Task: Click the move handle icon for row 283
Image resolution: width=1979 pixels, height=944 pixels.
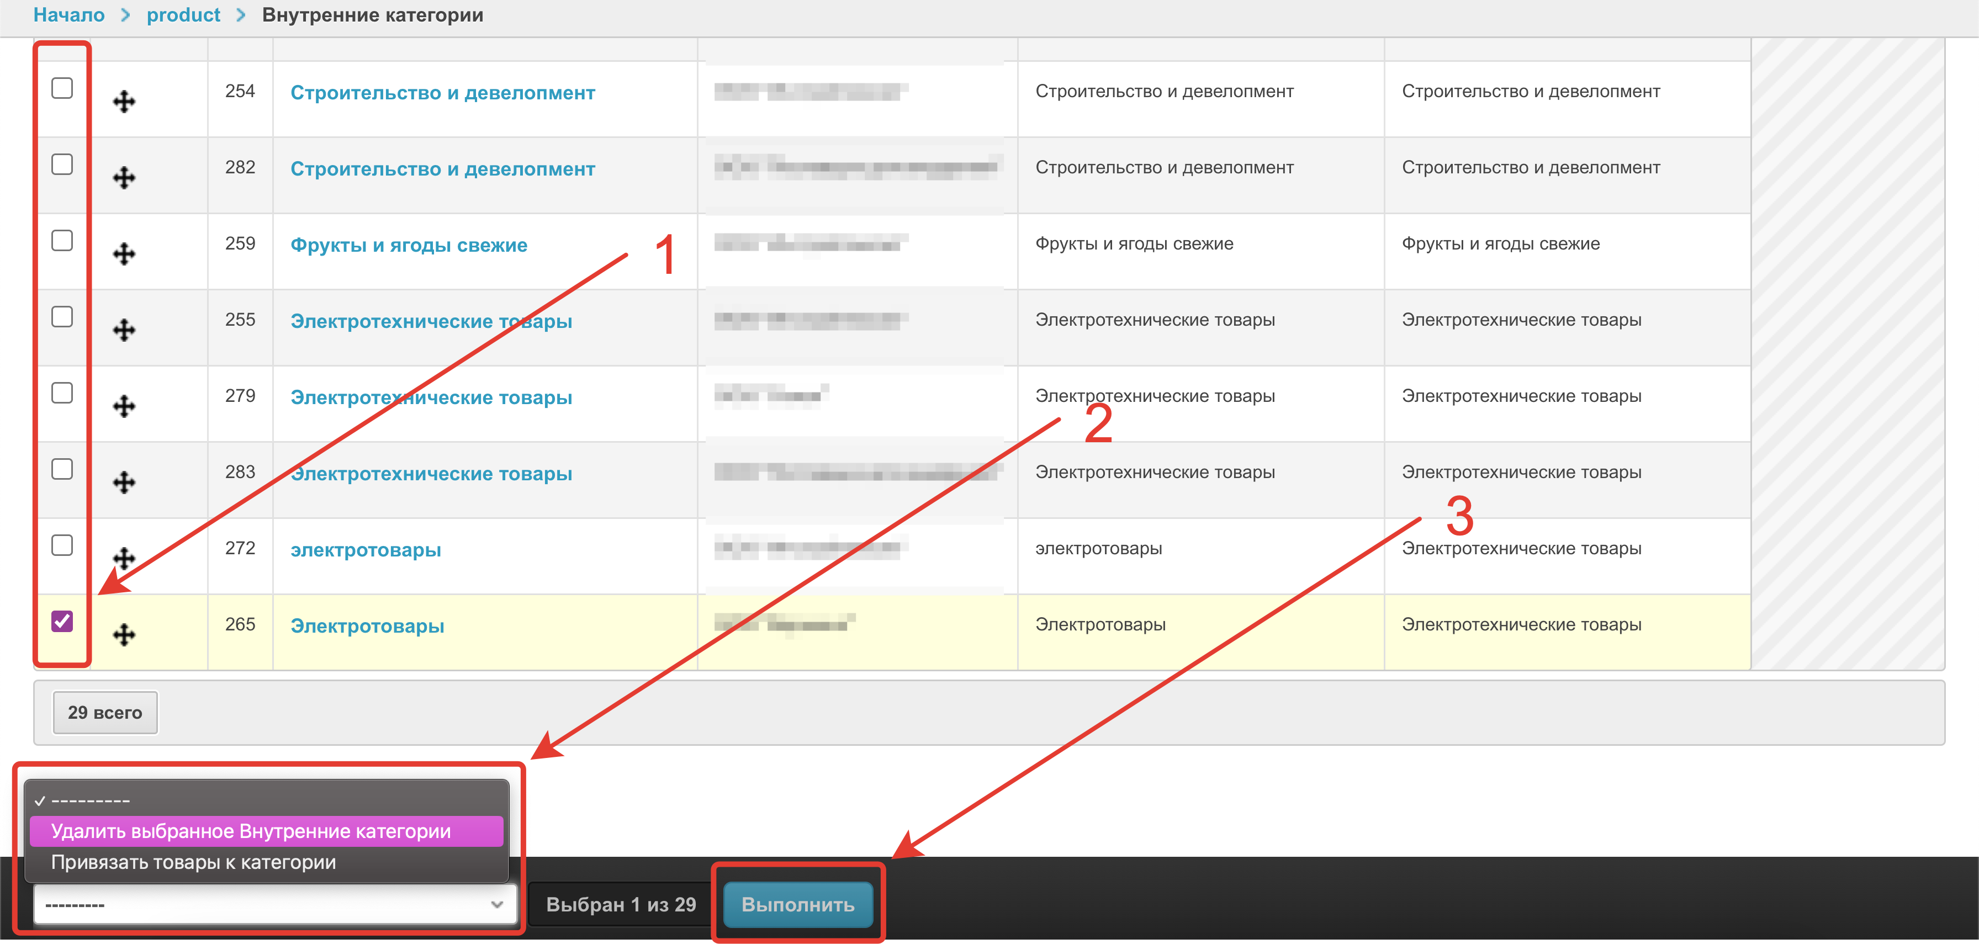Action: pos(124,481)
